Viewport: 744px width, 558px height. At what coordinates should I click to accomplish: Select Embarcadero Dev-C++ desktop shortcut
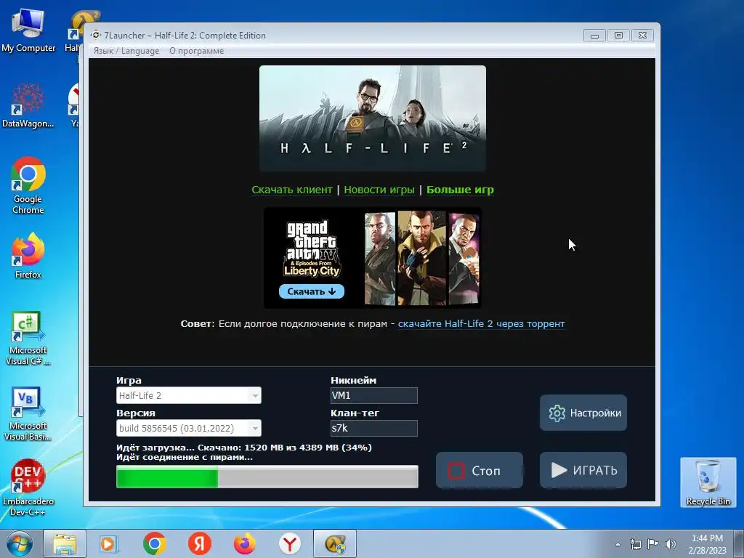click(x=28, y=488)
